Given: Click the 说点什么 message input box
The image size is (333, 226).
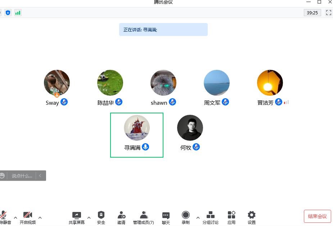Looking at the screenshot, I should point(22,176).
